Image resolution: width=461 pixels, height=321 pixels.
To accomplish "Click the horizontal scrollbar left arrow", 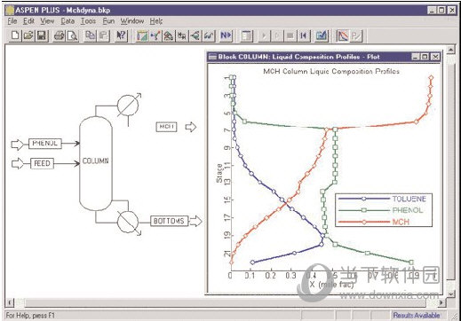I will pos(10,302).
